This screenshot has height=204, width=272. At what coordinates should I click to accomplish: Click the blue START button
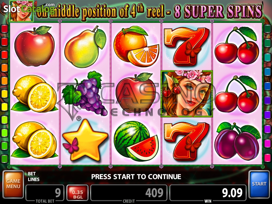259,184
